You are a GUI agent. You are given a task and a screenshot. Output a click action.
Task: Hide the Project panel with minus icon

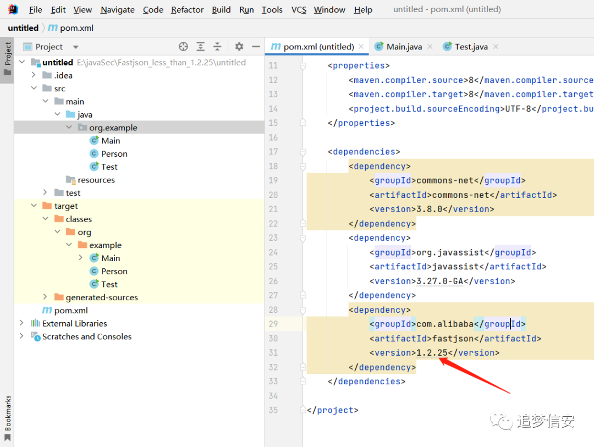tap(256, 47)
